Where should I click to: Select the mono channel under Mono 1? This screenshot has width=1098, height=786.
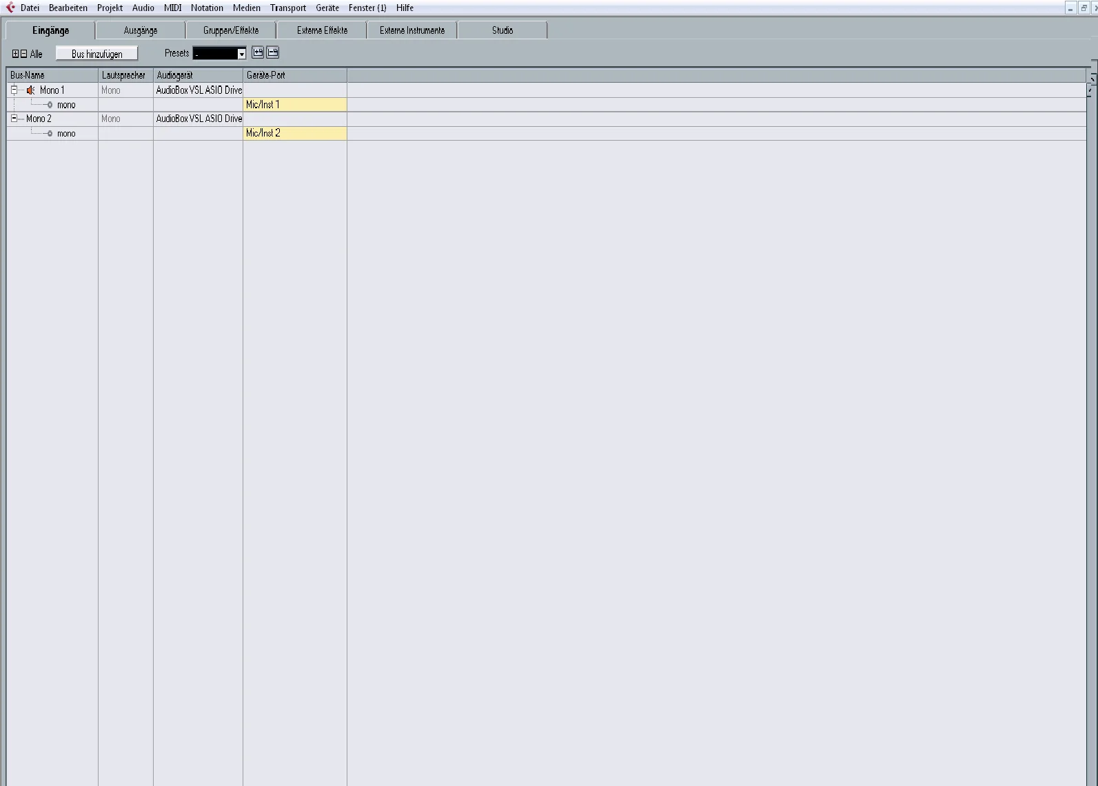(66, 105)
